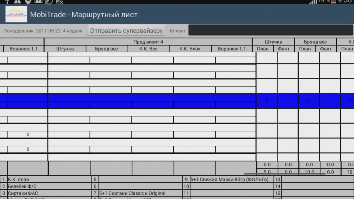Tap the 'MobiTrade - Маршрутный лист' title
The width and height of the screenshot is (354, 199).
pyautogui.click(x=84, y=15)
